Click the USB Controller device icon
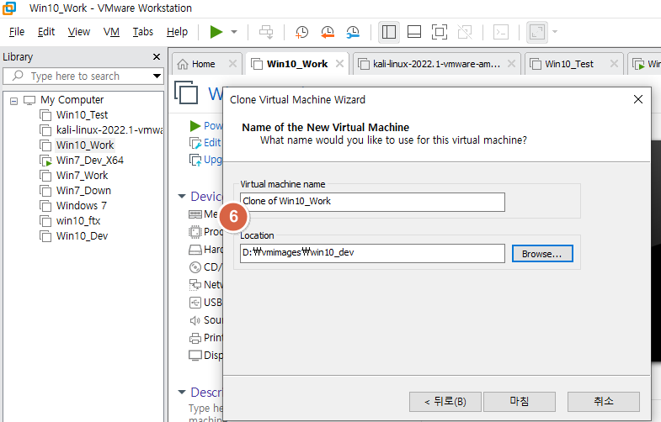Screen dimensions: 661x422 coord(195,303)
